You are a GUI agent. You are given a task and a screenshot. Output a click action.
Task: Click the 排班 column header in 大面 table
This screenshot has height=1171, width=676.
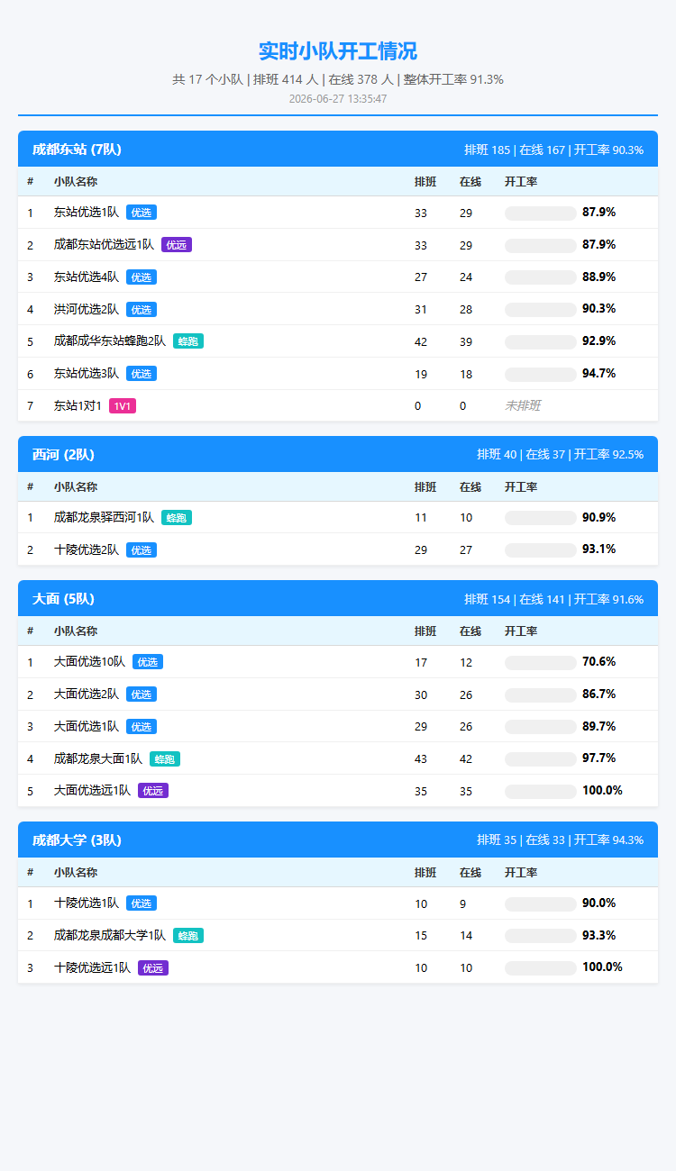(425, 631)
